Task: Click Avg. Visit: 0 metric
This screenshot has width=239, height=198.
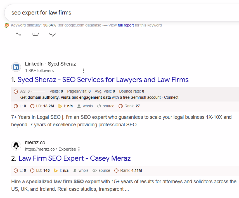Action: [105, 91]
